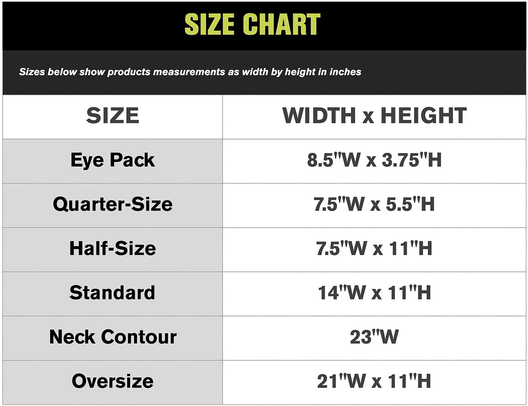
Task: Click the 8.5"W x 3.75"H measurement
Action: pos(374,160)
